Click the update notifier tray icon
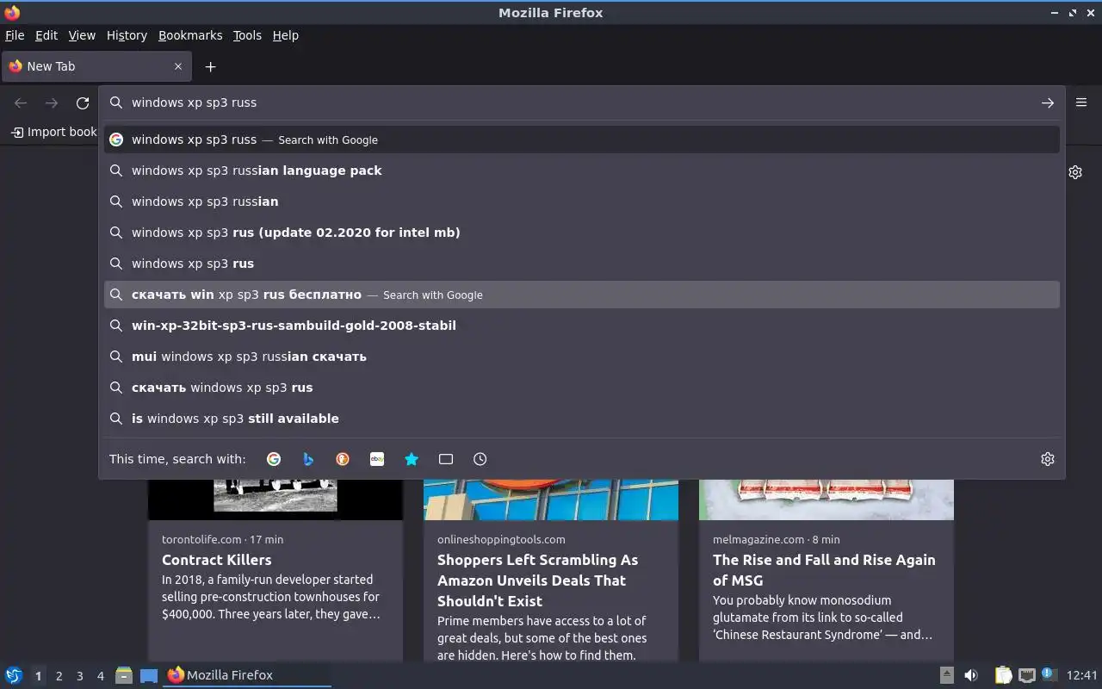1102x689 pixels. click(1048, 674)
